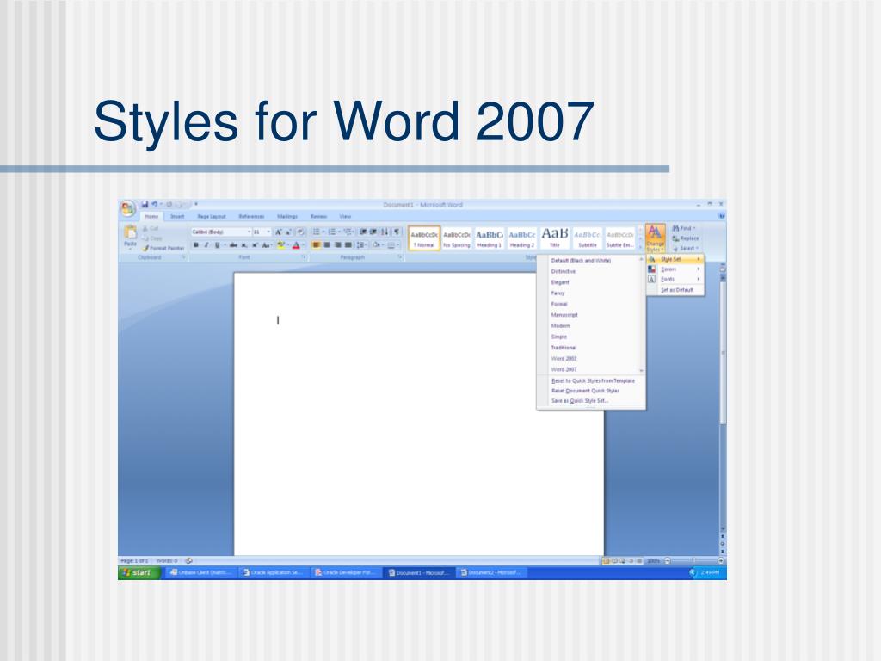881x661 pixels.
Task: Click the Center alignment icon
Action: (327, 245)
